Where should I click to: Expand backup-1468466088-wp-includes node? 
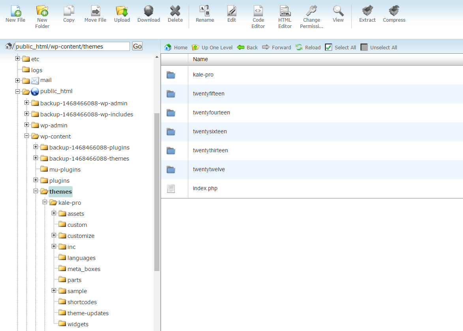(x=26, y=114)
